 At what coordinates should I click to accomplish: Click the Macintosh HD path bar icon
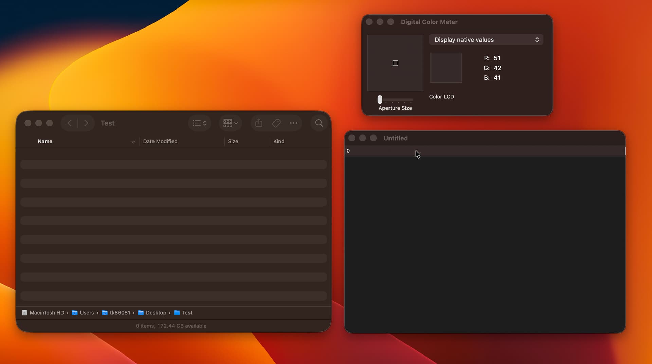pos(25,313)
